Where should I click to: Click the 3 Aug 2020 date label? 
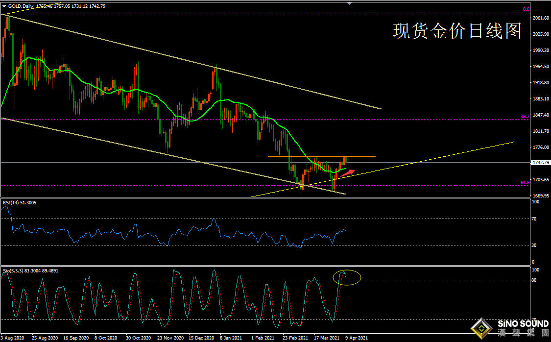pyautogui.click(x=13, y=338)
